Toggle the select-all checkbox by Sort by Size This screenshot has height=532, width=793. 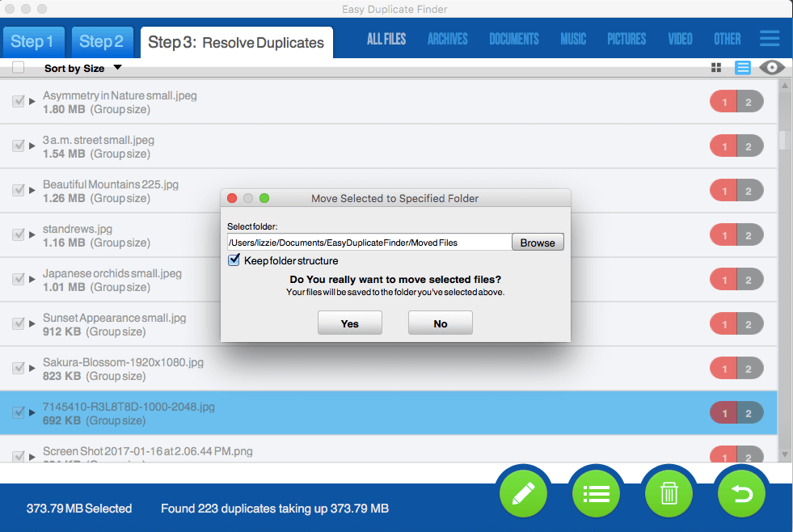point(19,67)
